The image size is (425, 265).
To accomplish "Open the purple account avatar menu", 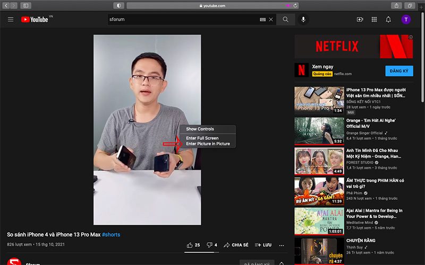I will coord(406,20).
